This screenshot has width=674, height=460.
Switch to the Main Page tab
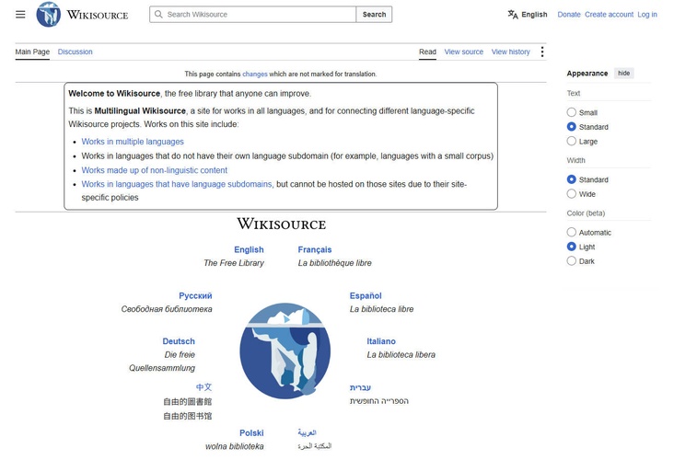point(32,52)
